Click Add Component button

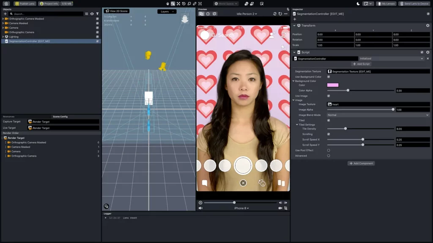tap(361, 163)
